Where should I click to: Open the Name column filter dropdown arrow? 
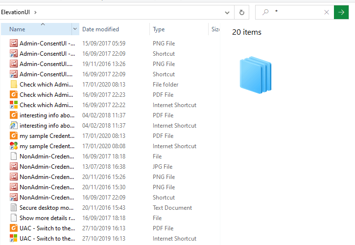point(75,29)
